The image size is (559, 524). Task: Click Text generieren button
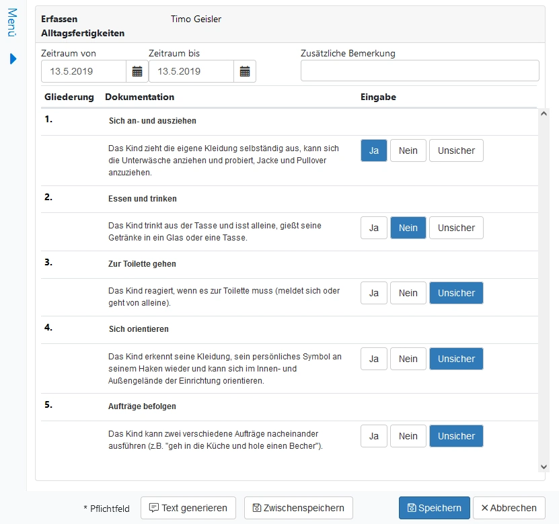tap(188, 508)
